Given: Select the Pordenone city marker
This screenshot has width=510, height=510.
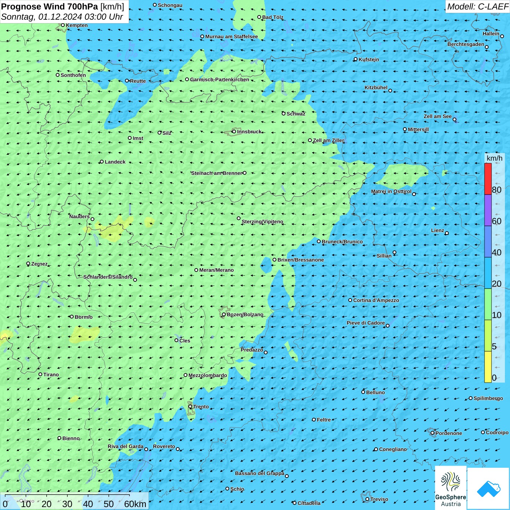Looking at the screenshot, I should tap(432, 433).
